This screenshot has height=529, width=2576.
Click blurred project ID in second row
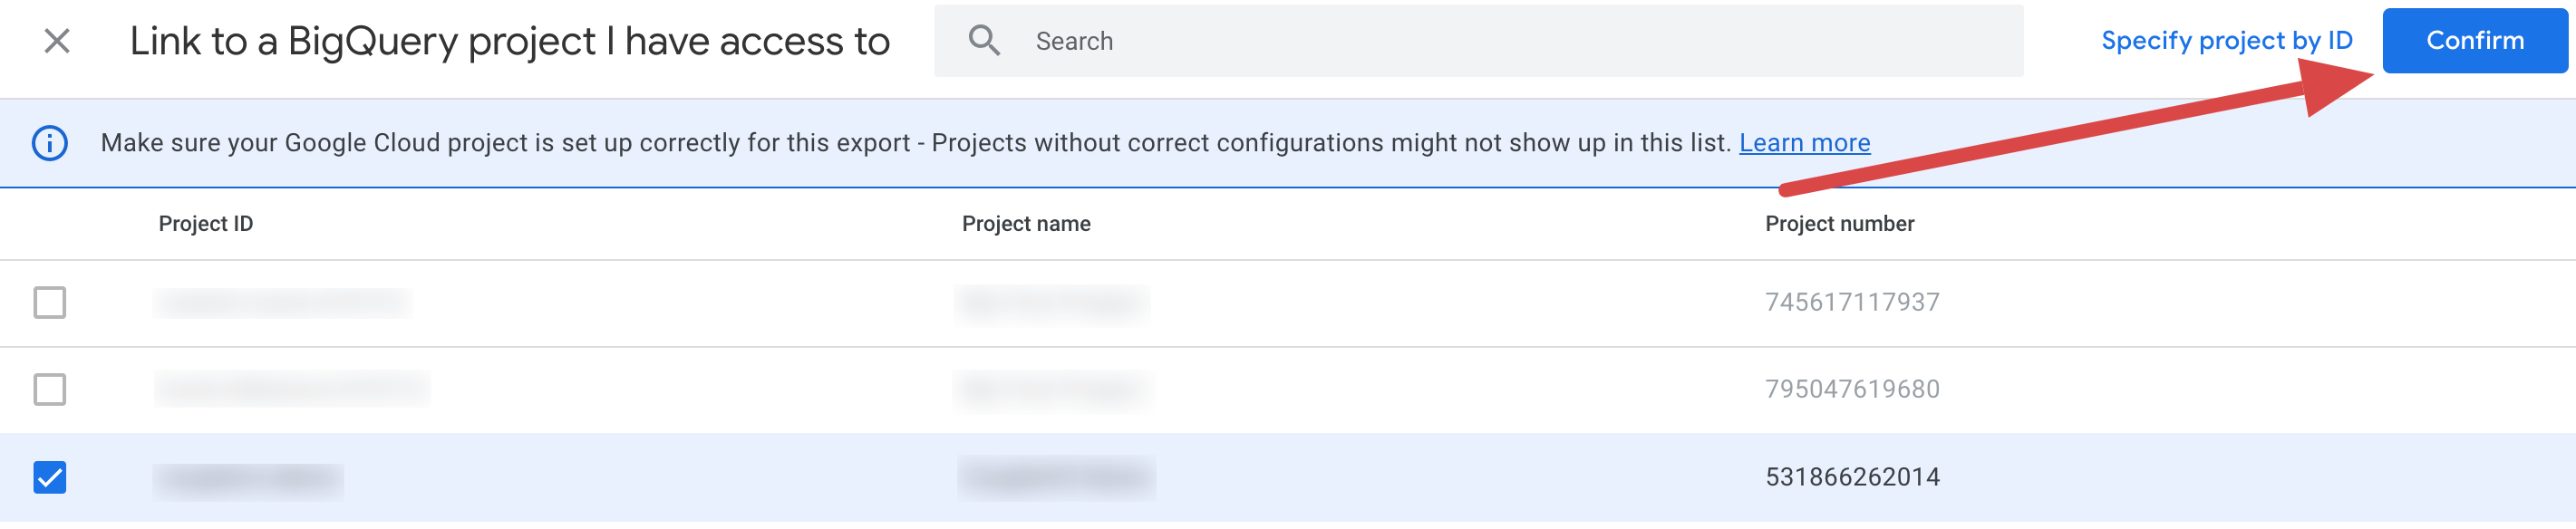(292, 389)
